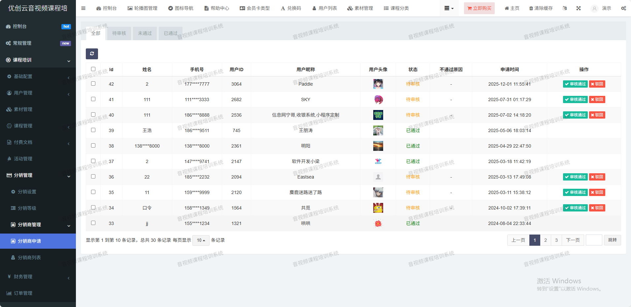
Task: Click the language translate icon in the top bar
Action: (x=565, y=8)
